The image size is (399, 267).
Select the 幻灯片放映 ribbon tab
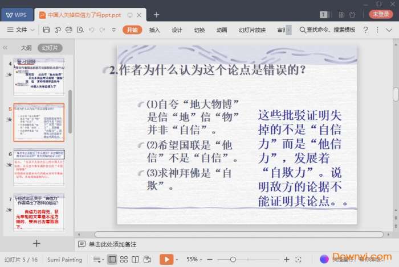click(252, 30)
